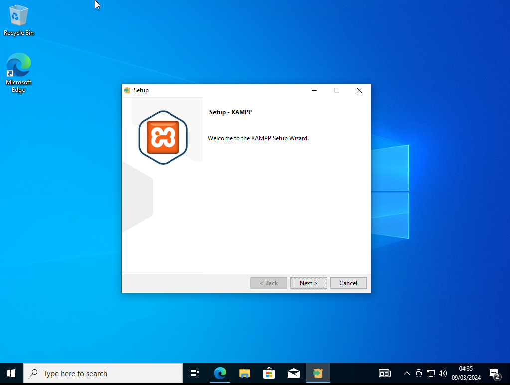
Task: Click the XAMPP logo in the wizard
Action: (163, 138)
